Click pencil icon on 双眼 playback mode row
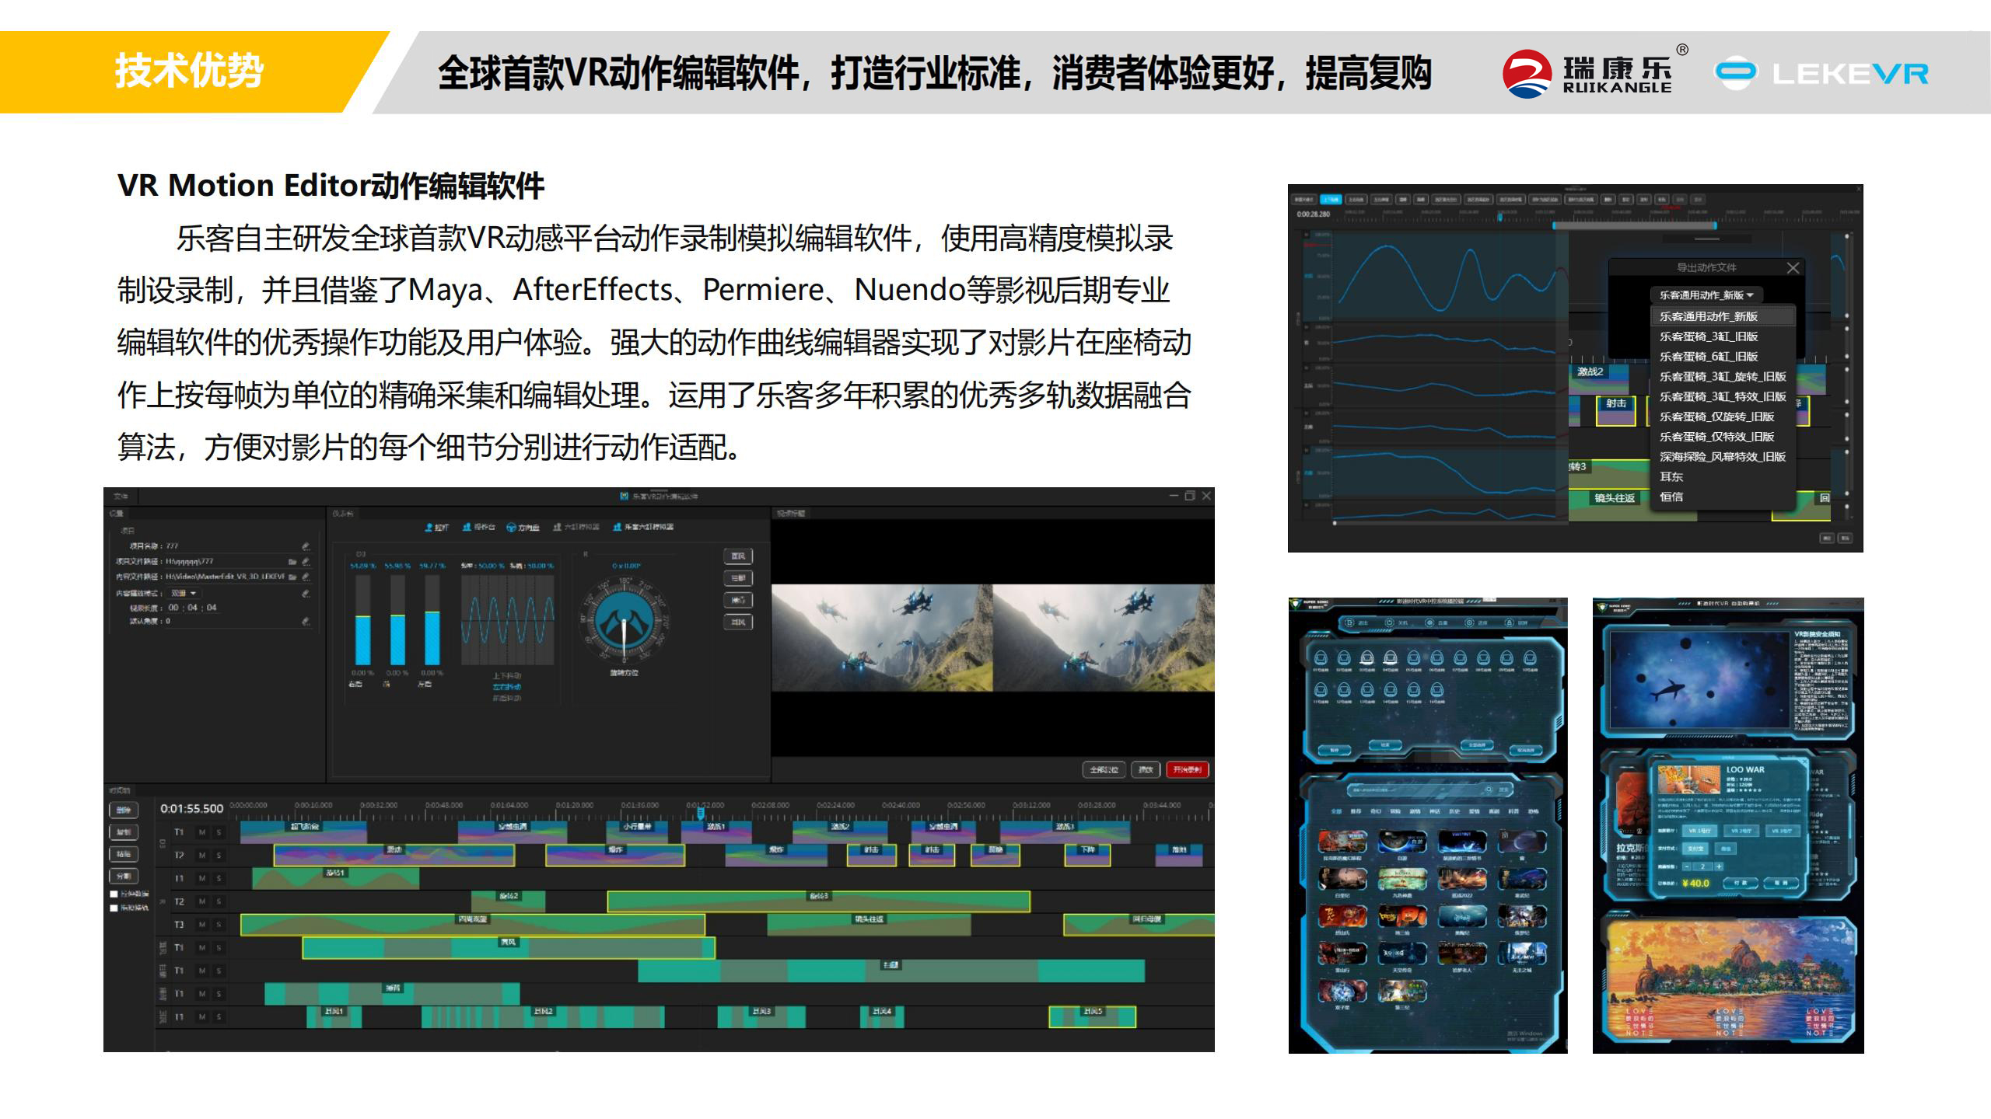This screenshot has height=1119, width=1991. [x=306, y=593]
